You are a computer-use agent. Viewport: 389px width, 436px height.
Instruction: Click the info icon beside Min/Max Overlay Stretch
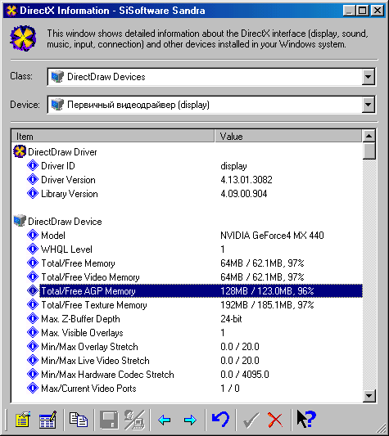(x=33, y=346)
